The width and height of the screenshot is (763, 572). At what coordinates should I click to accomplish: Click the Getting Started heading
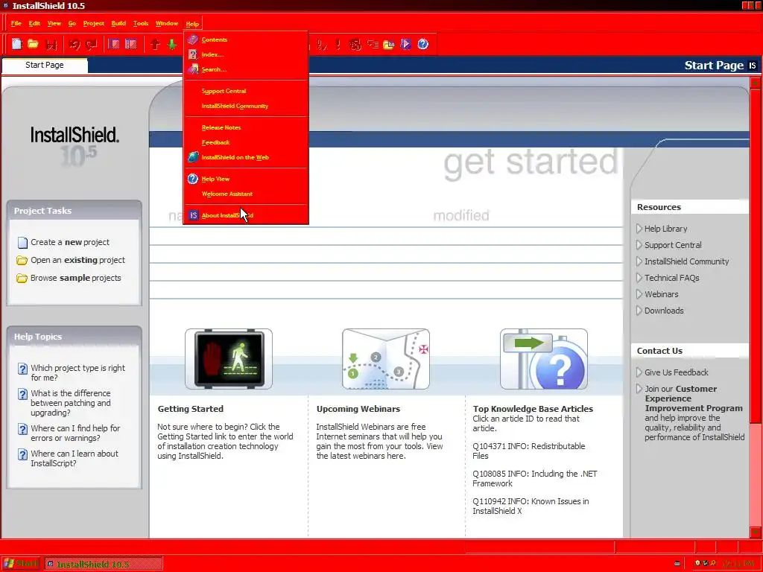coord(190,409)
